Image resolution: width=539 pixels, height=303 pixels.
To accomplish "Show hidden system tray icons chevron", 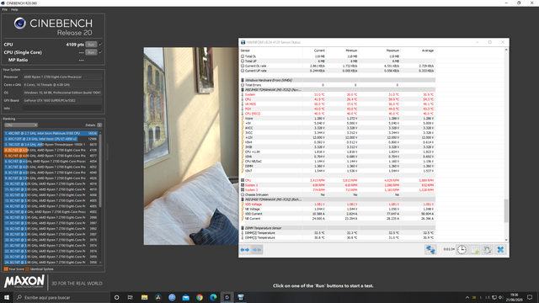I will [467, 297].
